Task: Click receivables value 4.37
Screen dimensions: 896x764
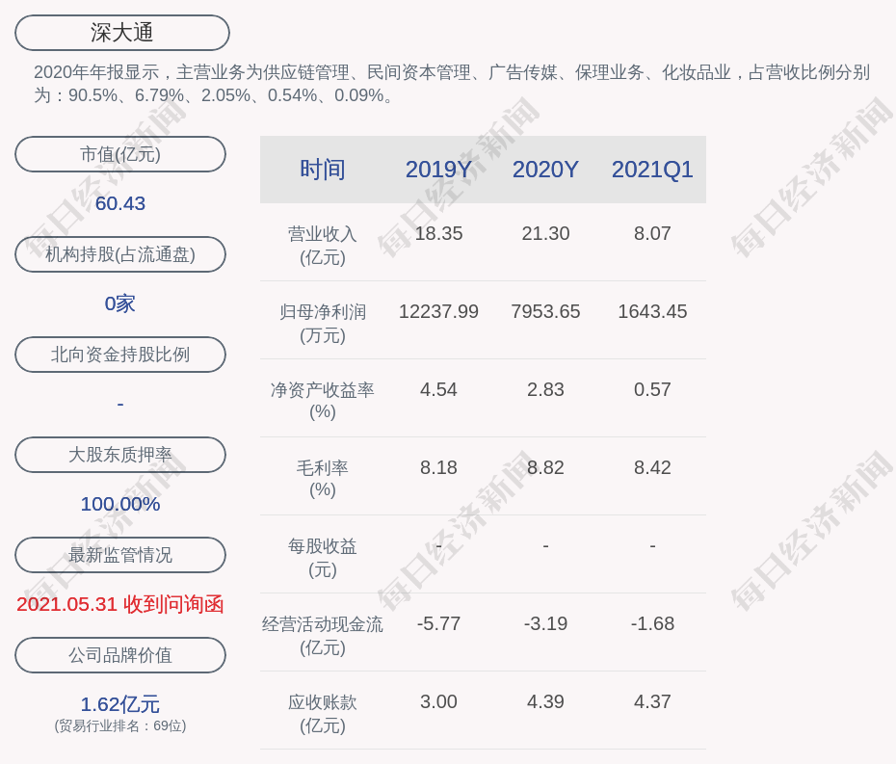Action: pos(652,701)
